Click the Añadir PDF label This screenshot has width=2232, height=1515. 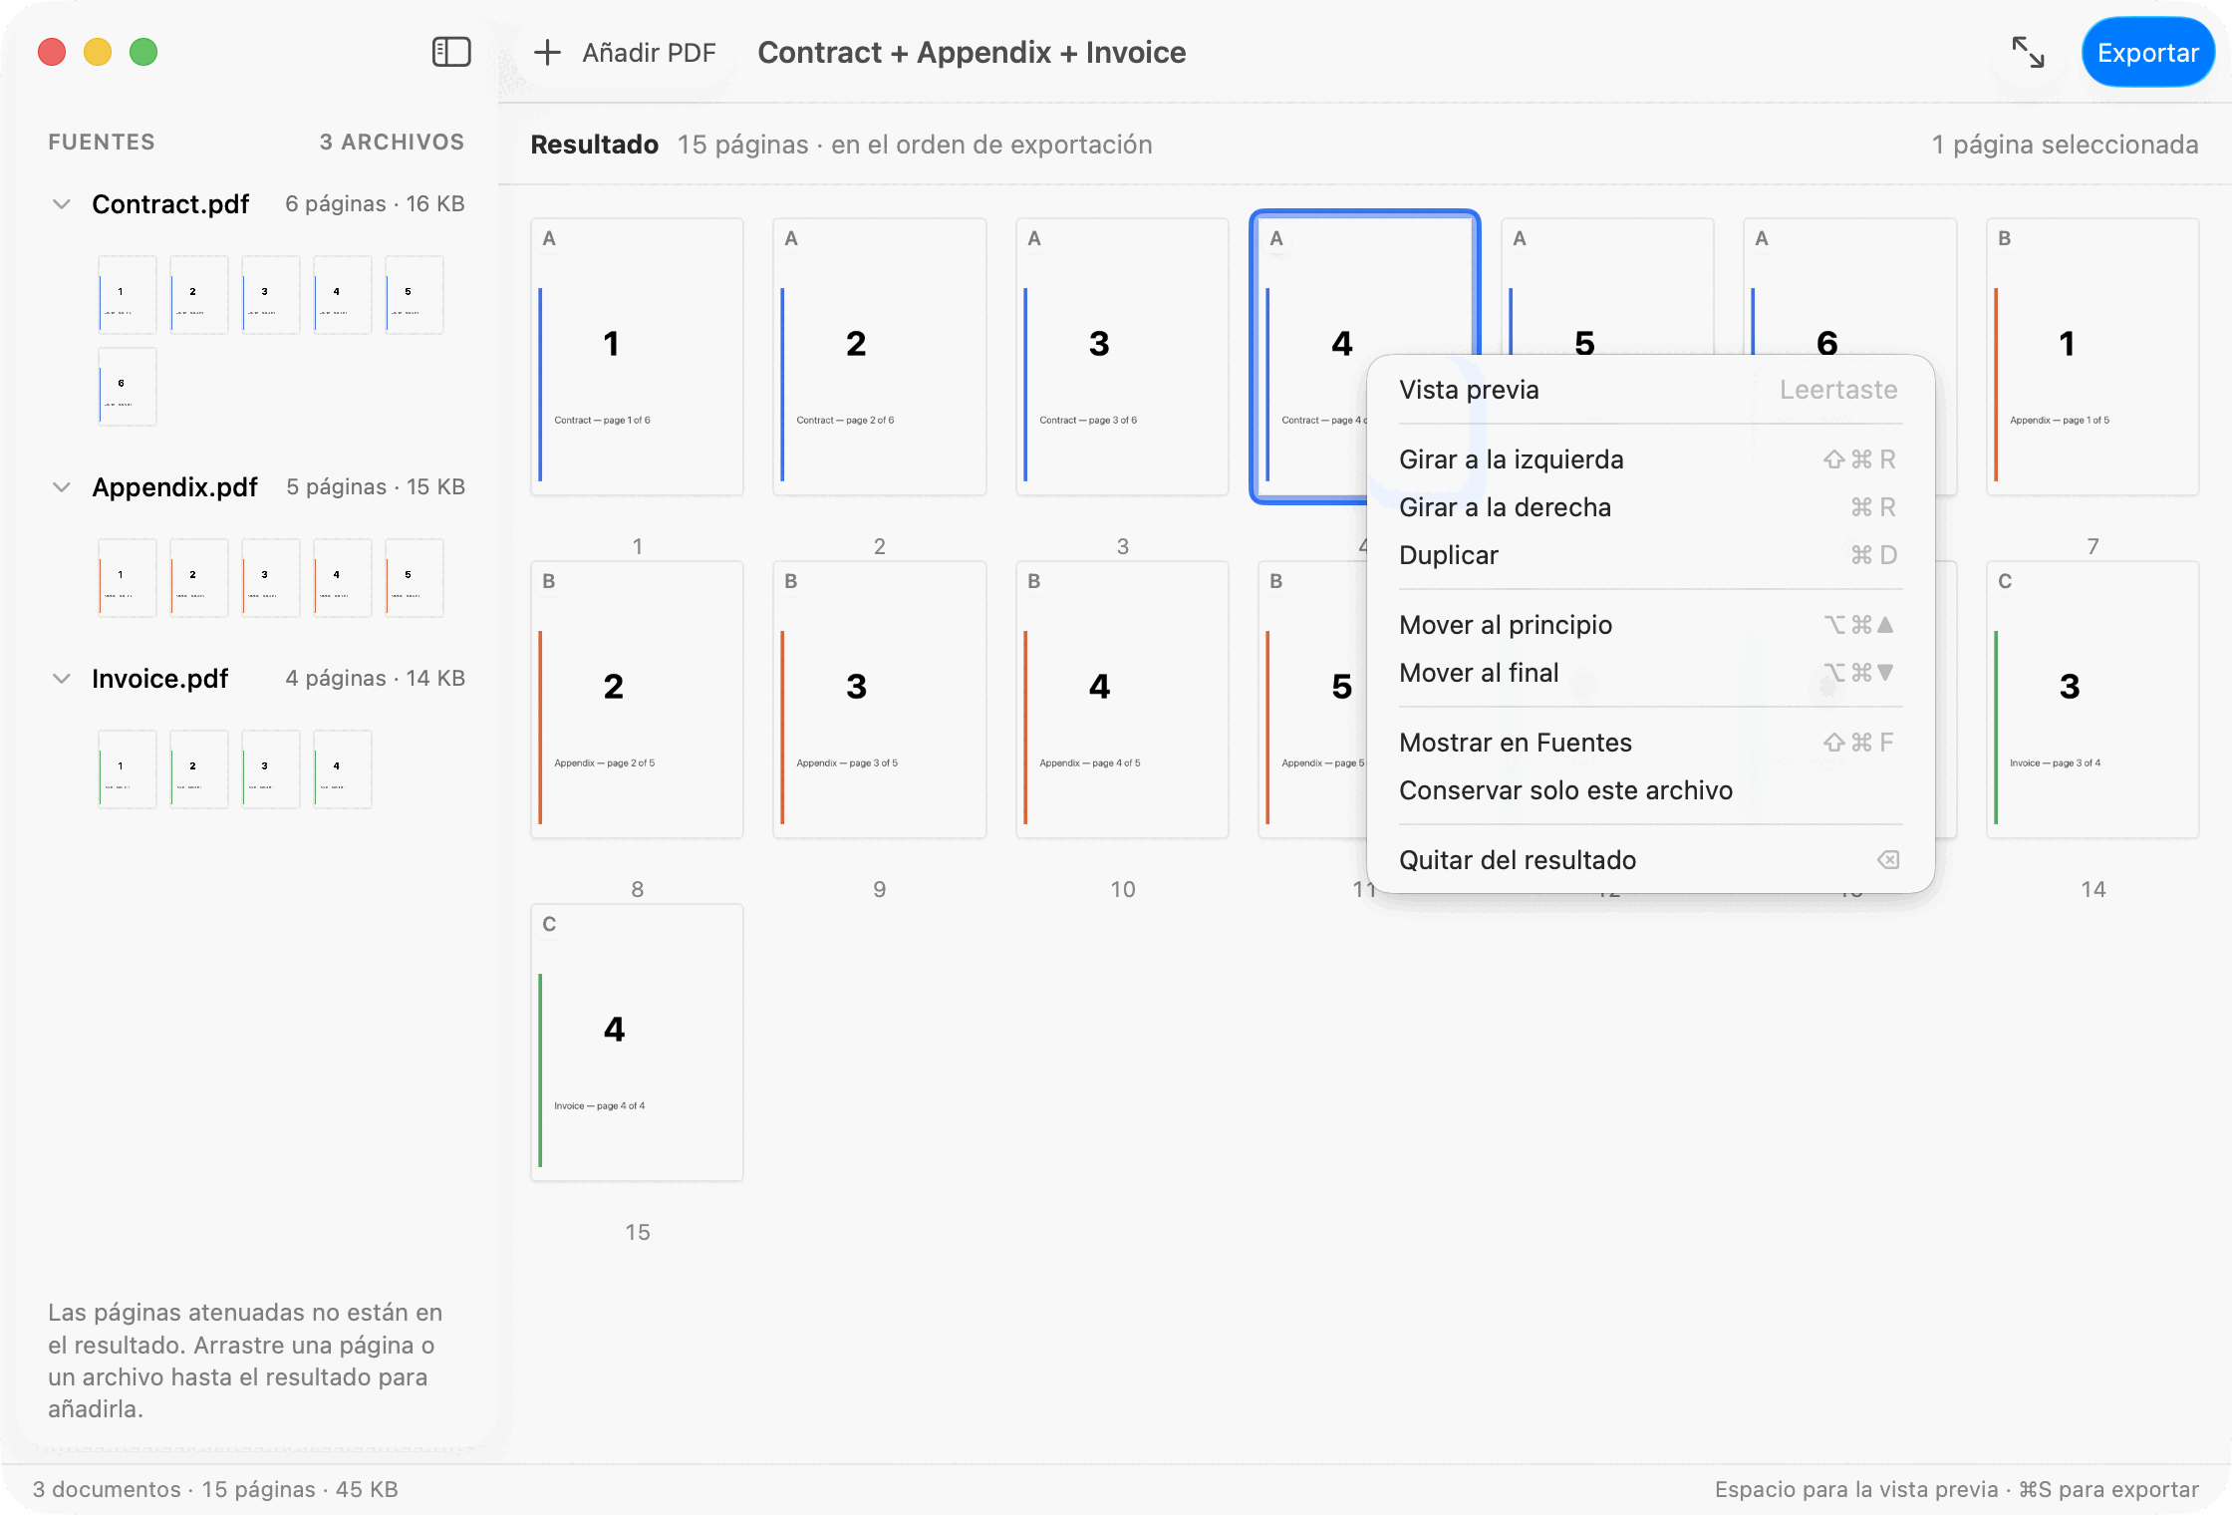649,53
